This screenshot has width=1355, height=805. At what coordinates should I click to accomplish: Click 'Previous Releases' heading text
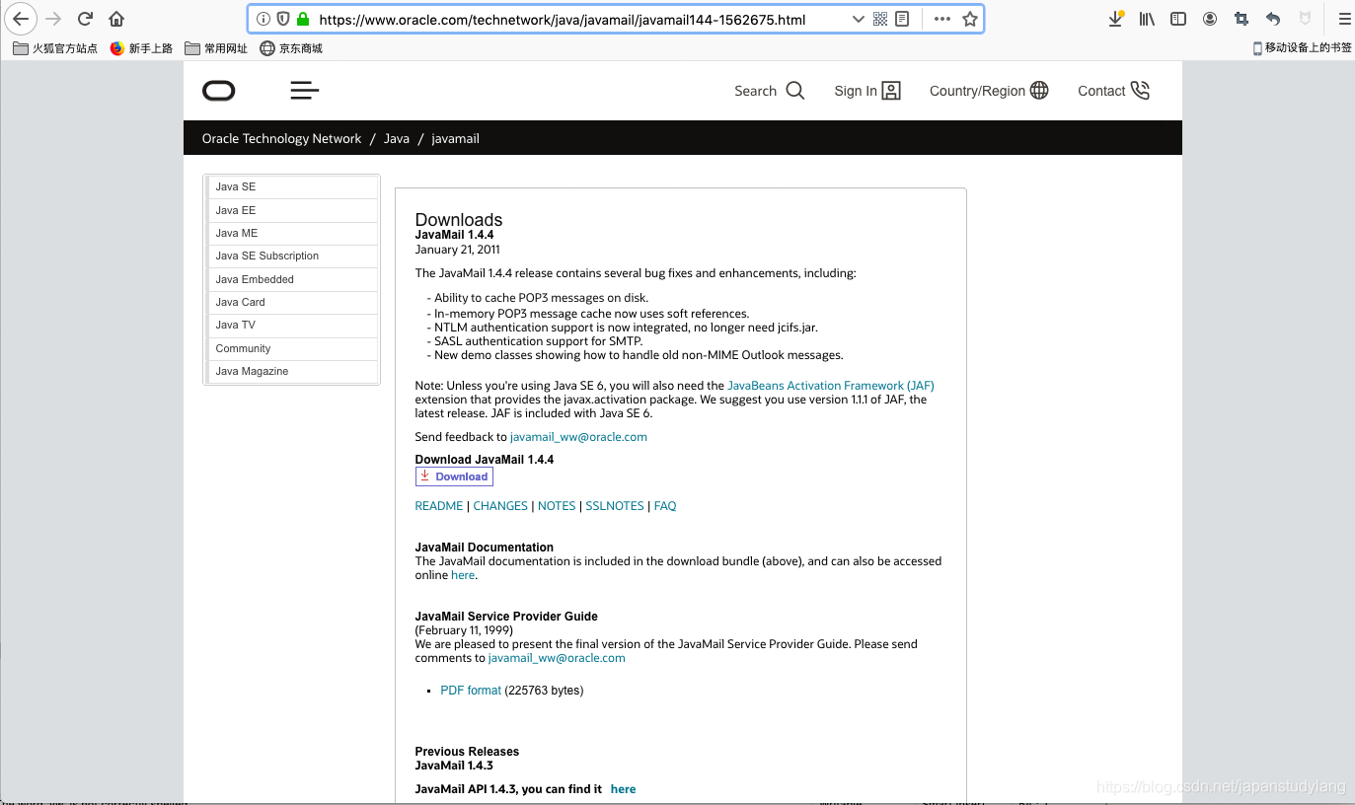click(x=467, y=752)
